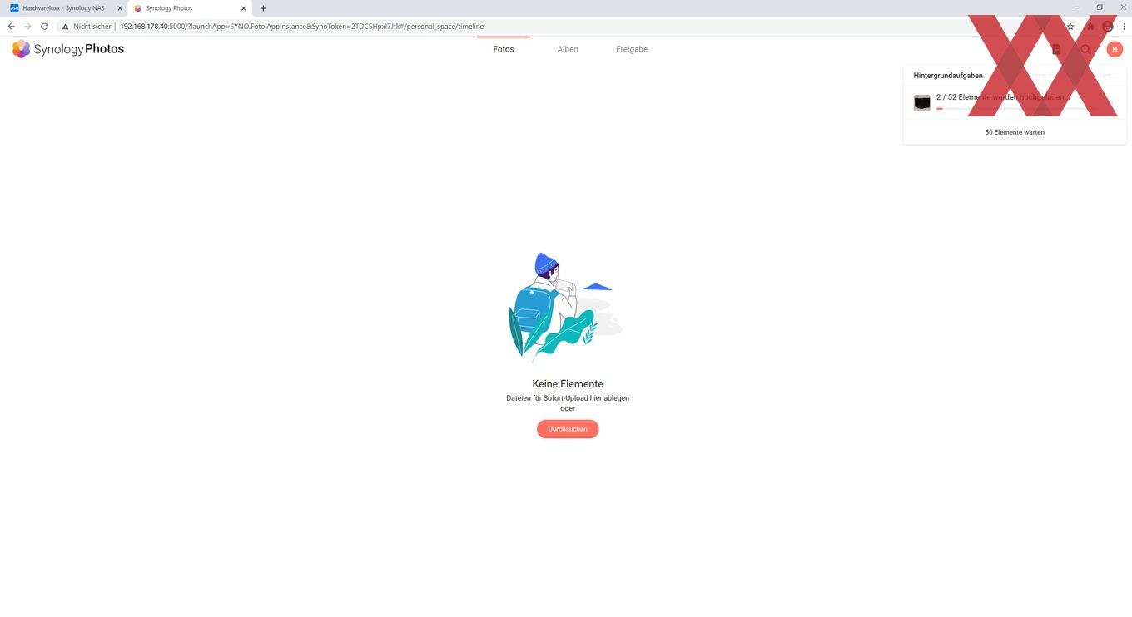Click the uploading photo thumbnail
Screen dimensions: 1132x617
(922, 102)
